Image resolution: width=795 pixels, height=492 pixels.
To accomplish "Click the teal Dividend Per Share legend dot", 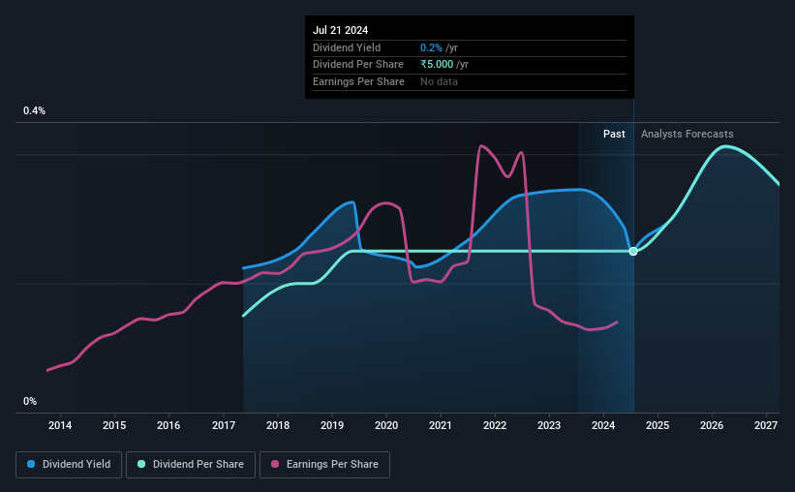I will (141, 464).
